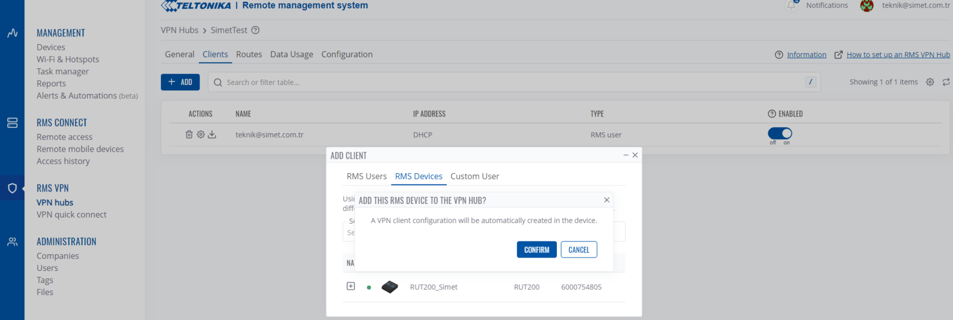Screen dimensions: 953x320
Task: Open the Data Usage tab
Action: tap(291, 54)
